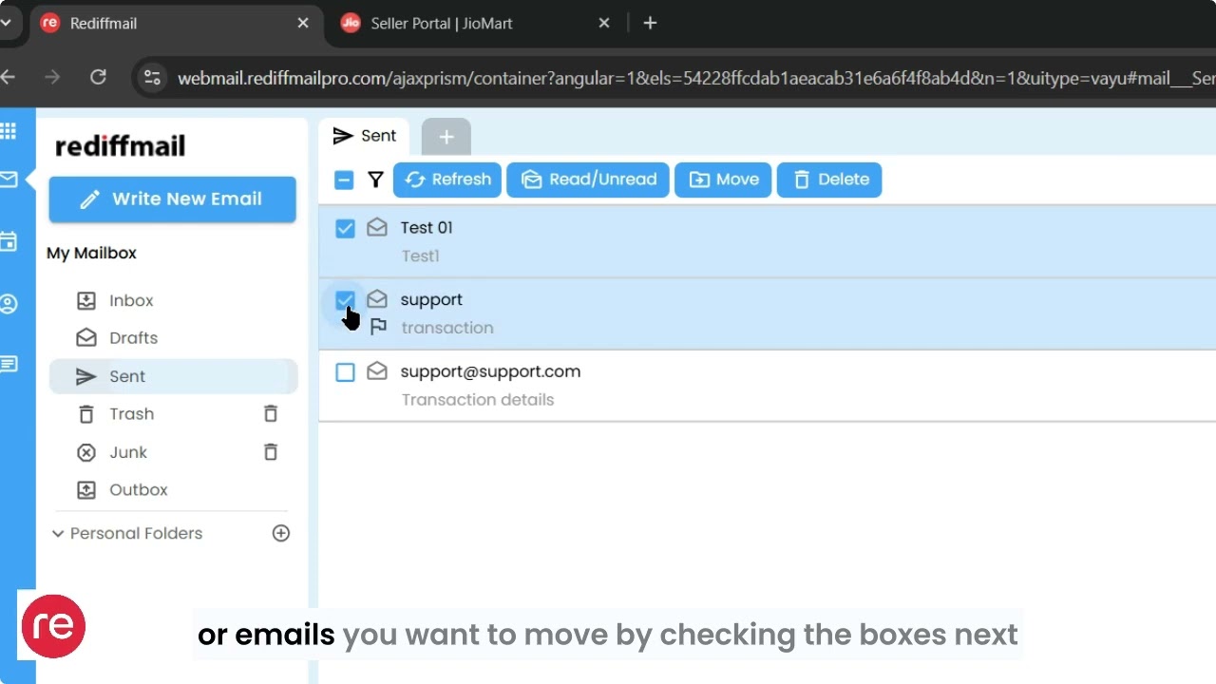Click envelope icon on support@support.com email
This screenshot has height=684, width=1216.
pos(377,371)
